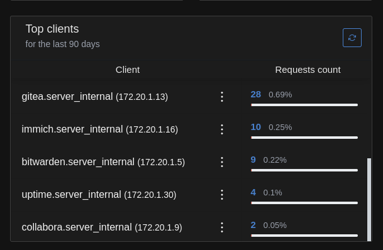Click collabora request count 2

coord(253,225)
